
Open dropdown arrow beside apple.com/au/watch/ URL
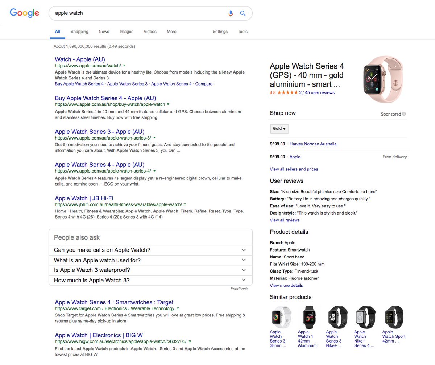pyautogui.click(x=124, y=66)
